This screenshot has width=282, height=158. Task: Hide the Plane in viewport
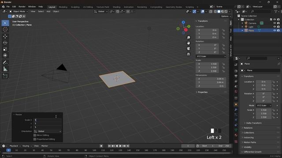click(x=275, y=30)
